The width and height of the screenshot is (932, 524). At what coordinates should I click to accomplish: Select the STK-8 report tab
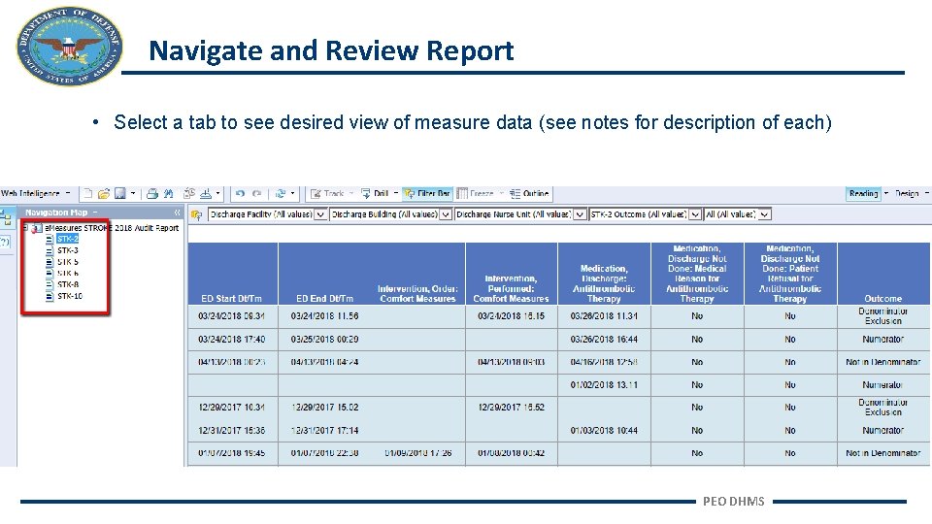click(x=68, y=284)
